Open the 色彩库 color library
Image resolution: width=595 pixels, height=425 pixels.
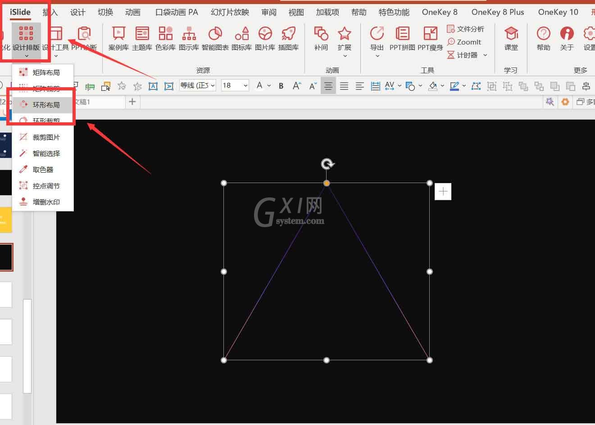pyautogui.click(x=165, y=38)
